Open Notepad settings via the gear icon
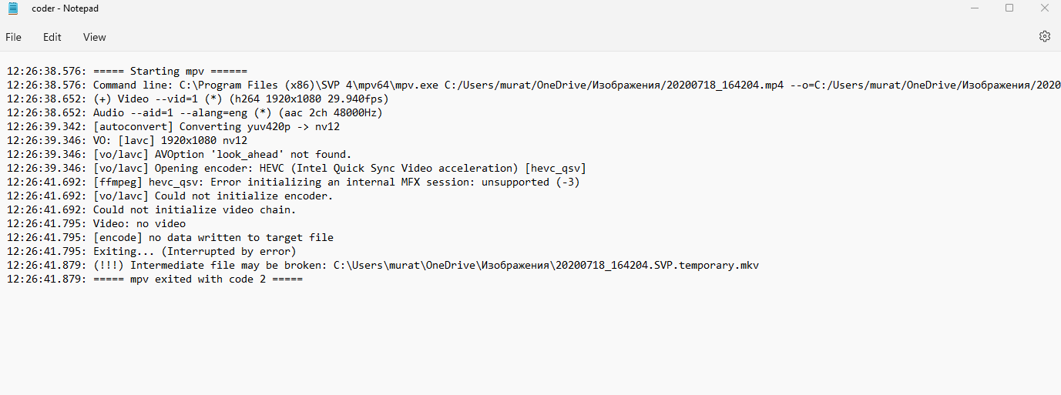1061x395 pixels. pos(1045,36)
